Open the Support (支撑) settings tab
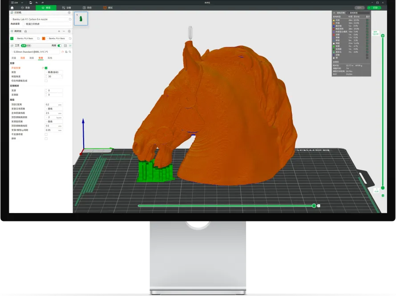The image size is (396, 296). tap(40, 58)
